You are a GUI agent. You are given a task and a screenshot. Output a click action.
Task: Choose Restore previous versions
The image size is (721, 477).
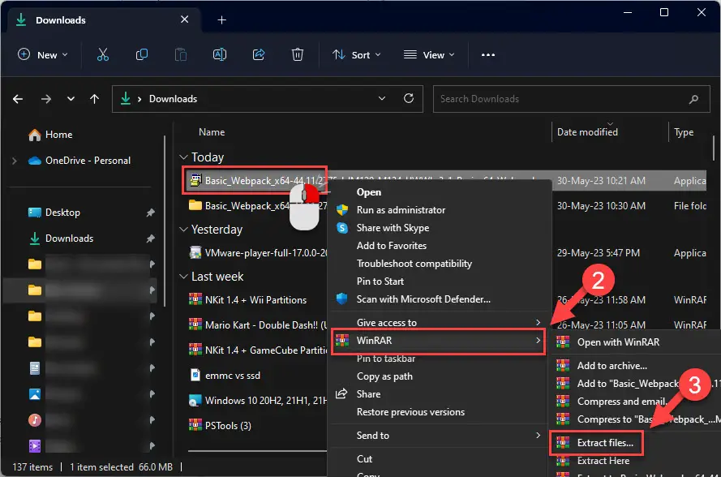pyautogui.click(x=410, y=412)
